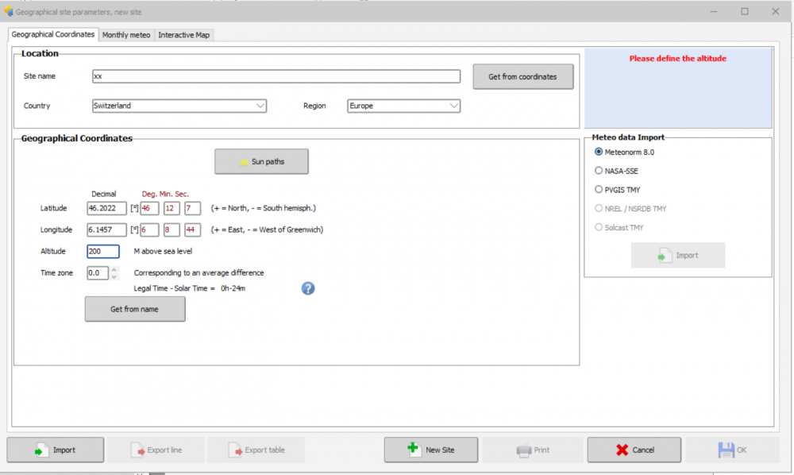Click the Time zone spinner arrows
Image resolution: width=794 pixels, height=475 pixels.
point(114,272)
